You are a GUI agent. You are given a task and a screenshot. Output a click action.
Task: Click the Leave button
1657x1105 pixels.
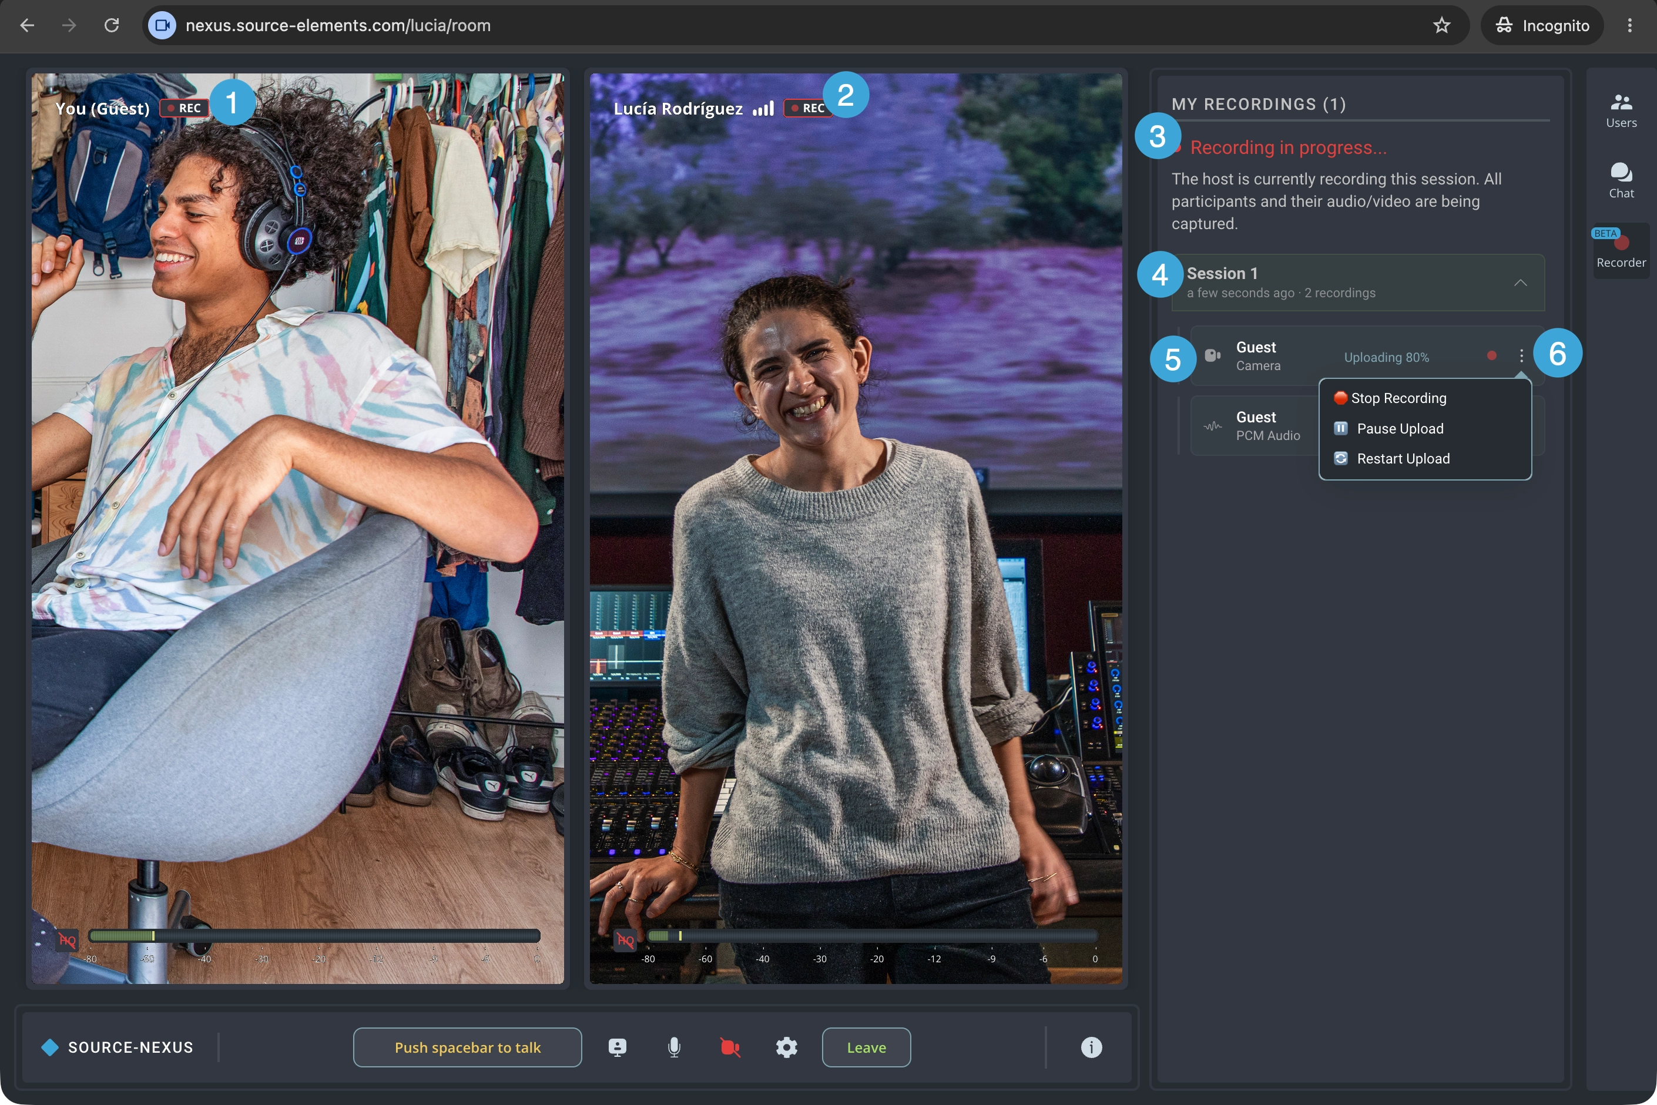click(866, 1047)
